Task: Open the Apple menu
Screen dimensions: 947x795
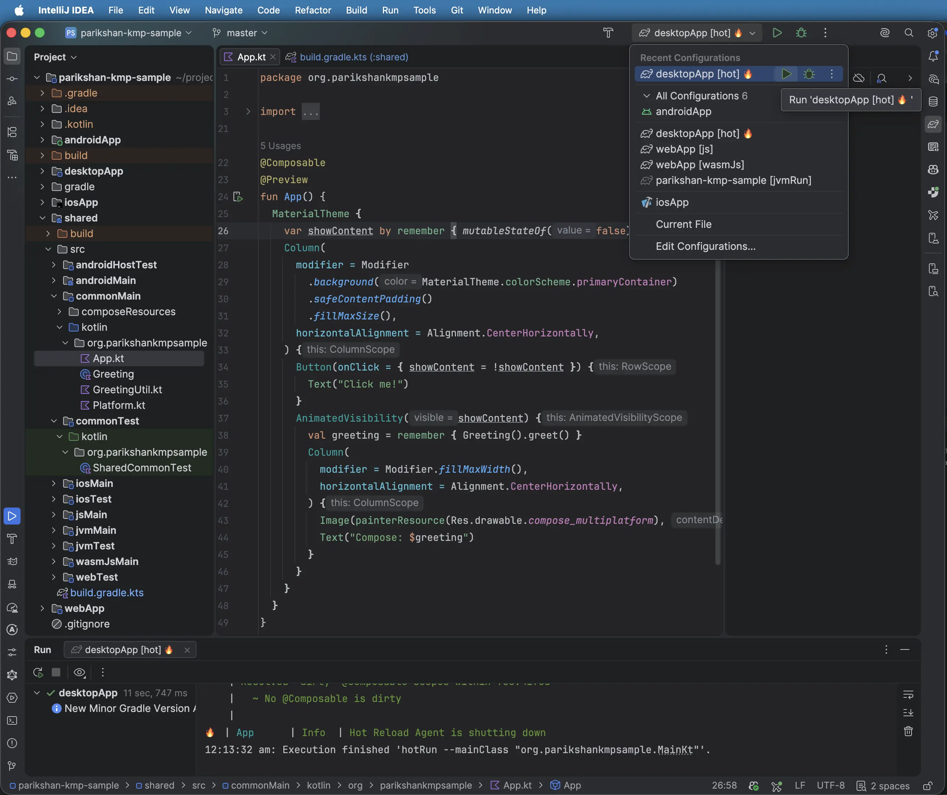Action: tap(19, 10)
